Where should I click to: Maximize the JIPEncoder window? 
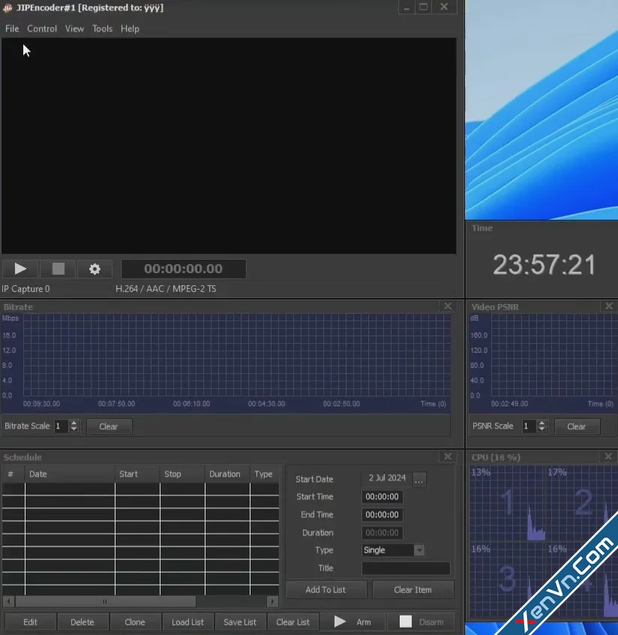pos(423,8)
